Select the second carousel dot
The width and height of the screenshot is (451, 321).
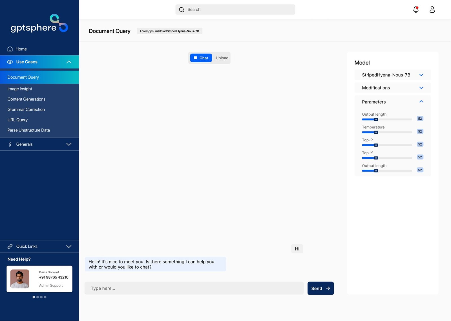click(x=37, y=297)
